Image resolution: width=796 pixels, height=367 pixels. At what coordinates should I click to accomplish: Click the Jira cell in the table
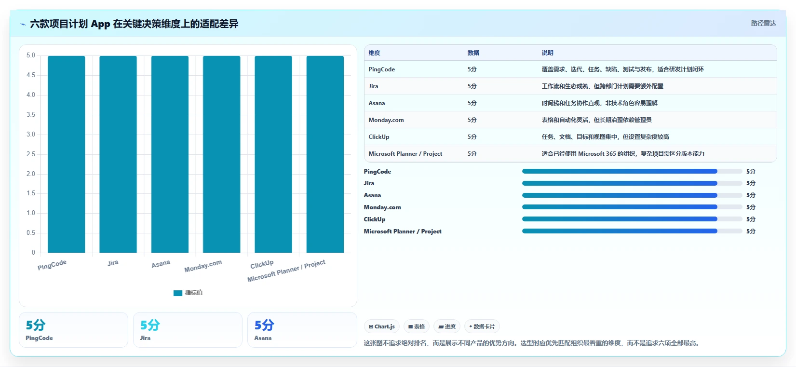point(374,86)
